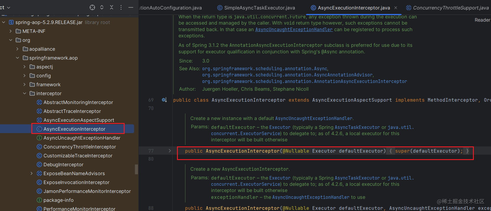The height and width of the screenshot is (211, 491).
Task: Collapse the interceptor package
Action: tap(25, 93)
